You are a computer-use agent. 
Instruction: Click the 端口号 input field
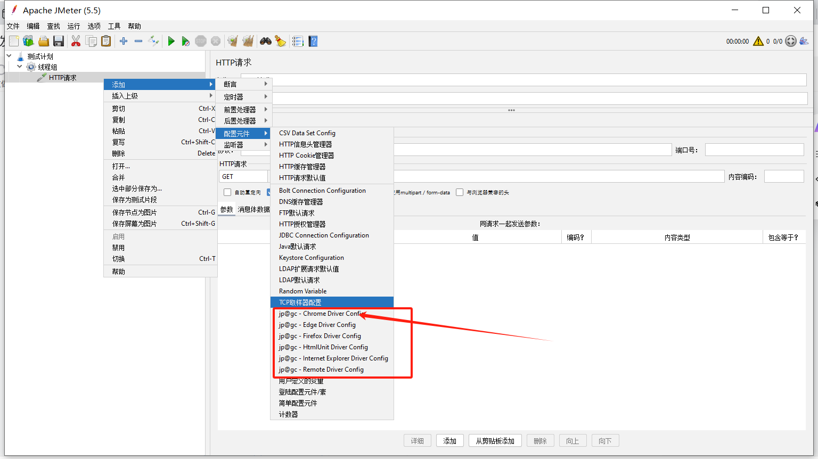pyautogui.click(x=754, y=149)
